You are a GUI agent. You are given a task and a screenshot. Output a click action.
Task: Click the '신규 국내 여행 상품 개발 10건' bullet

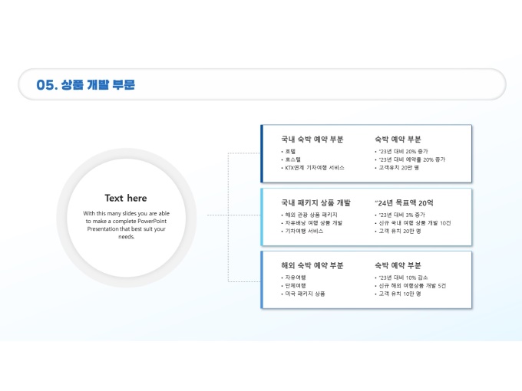point(415,223)
